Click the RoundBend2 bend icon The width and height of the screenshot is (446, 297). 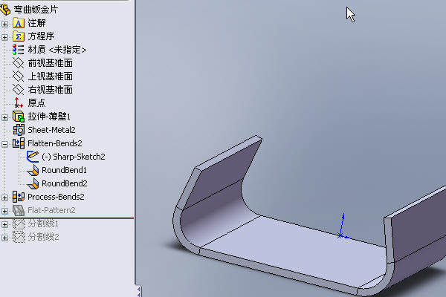coord(33,183)
